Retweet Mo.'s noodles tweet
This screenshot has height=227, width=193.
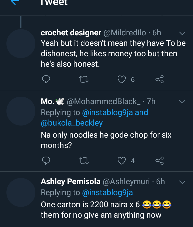[84, 160]
